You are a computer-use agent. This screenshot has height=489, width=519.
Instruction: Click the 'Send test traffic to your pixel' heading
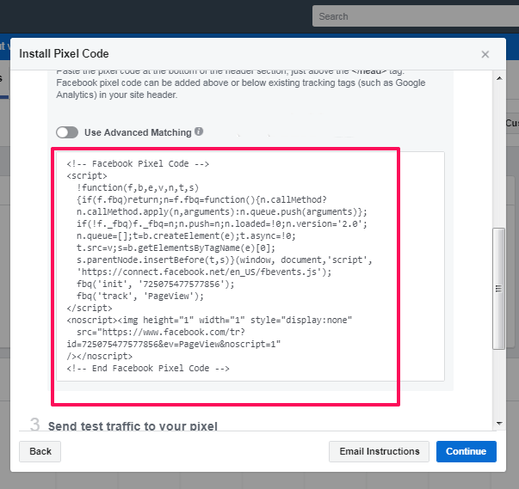point(133,426)
